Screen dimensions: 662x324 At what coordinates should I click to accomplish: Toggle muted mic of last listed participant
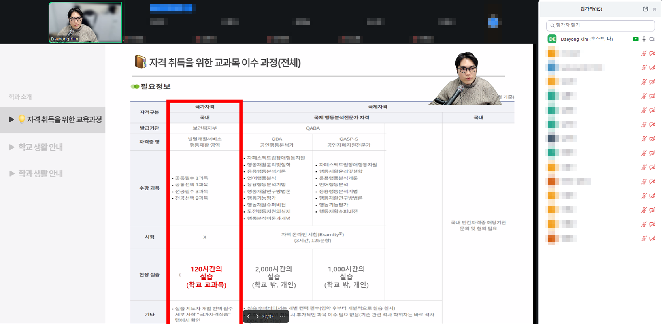pos(644,238)
